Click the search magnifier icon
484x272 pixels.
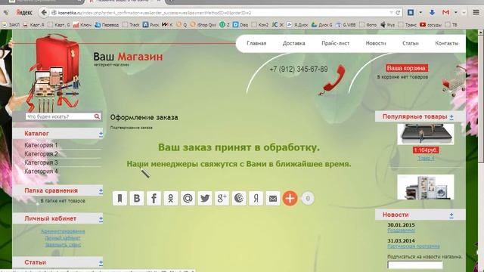coord(97,116)
